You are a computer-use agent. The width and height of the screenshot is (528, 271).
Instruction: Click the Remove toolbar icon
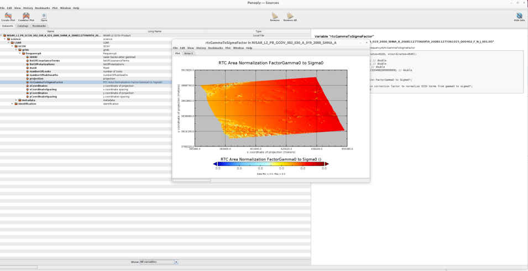click(x=275, y=15)
